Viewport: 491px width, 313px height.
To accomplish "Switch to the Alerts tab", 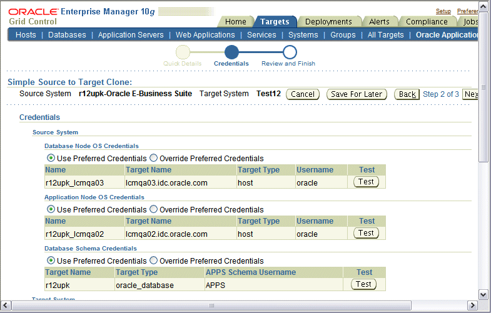I will pos(379,22).
